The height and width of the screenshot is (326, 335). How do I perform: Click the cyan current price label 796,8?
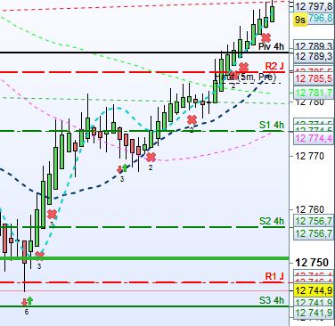pos(321,19)
